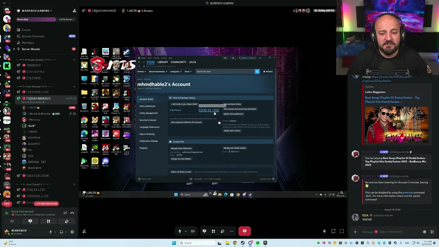The height and width of the screenshot is (247, 439).
Task: Pop out the stream window
Action: (x=333, y=231)
